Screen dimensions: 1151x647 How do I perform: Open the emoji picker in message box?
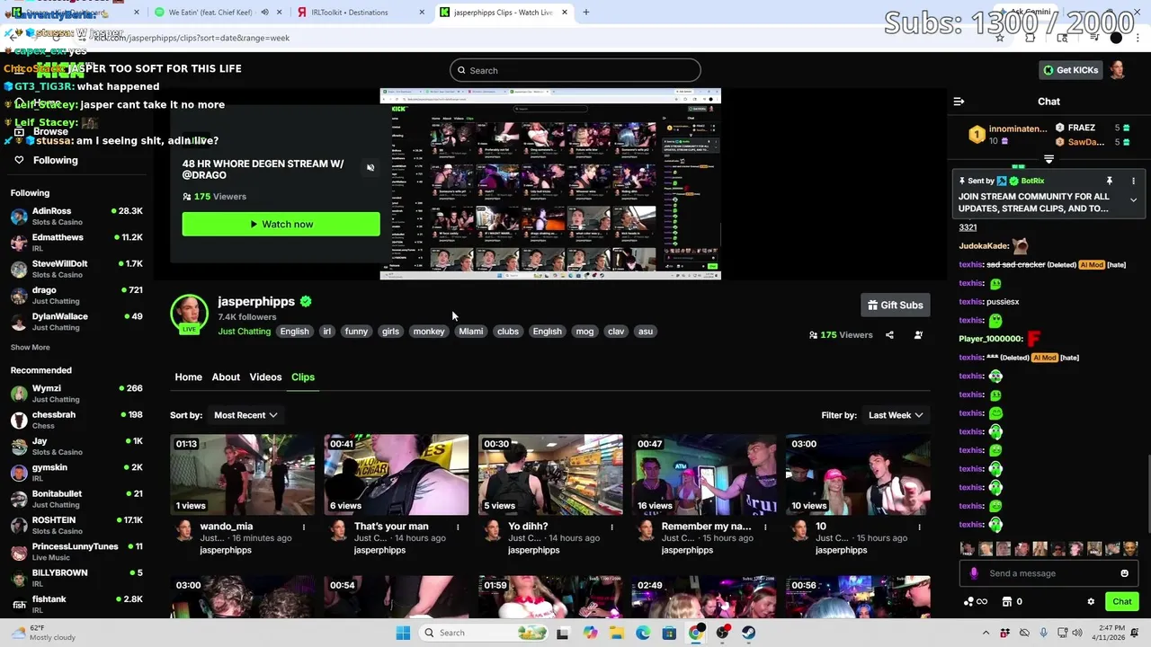[x=1124, y=573]
